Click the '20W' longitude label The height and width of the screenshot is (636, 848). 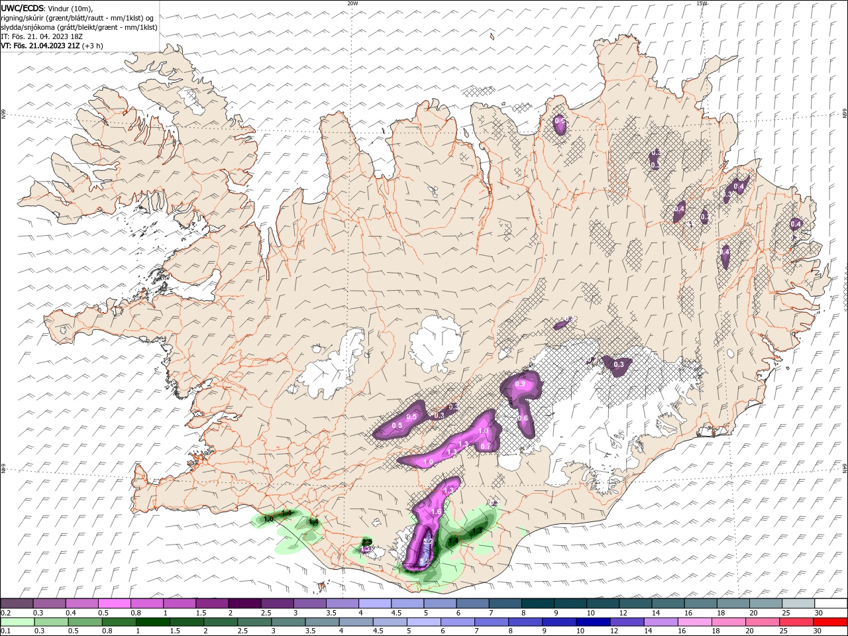point(352,3)
